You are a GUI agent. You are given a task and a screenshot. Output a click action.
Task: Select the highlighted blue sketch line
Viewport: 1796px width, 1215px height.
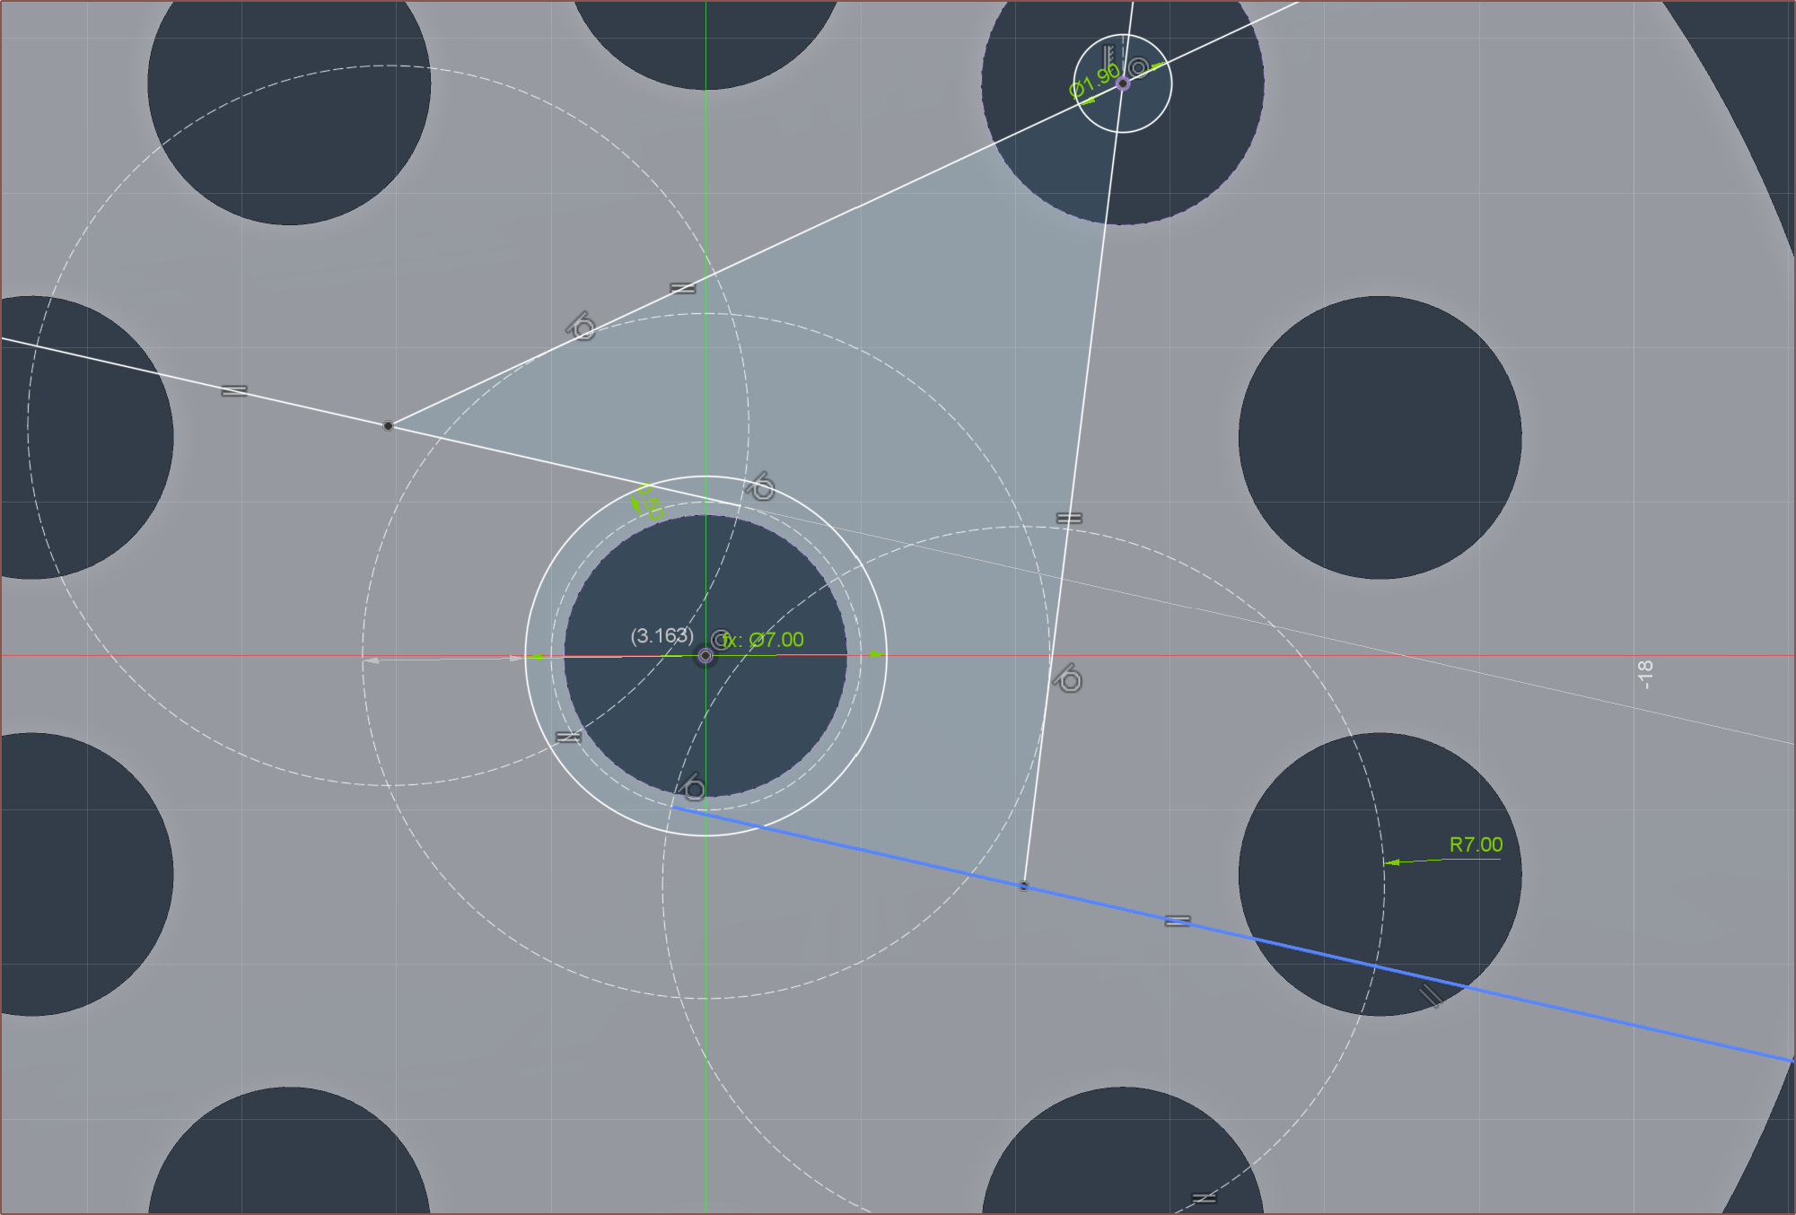pyautogui.click(x=1571, y=1010)
